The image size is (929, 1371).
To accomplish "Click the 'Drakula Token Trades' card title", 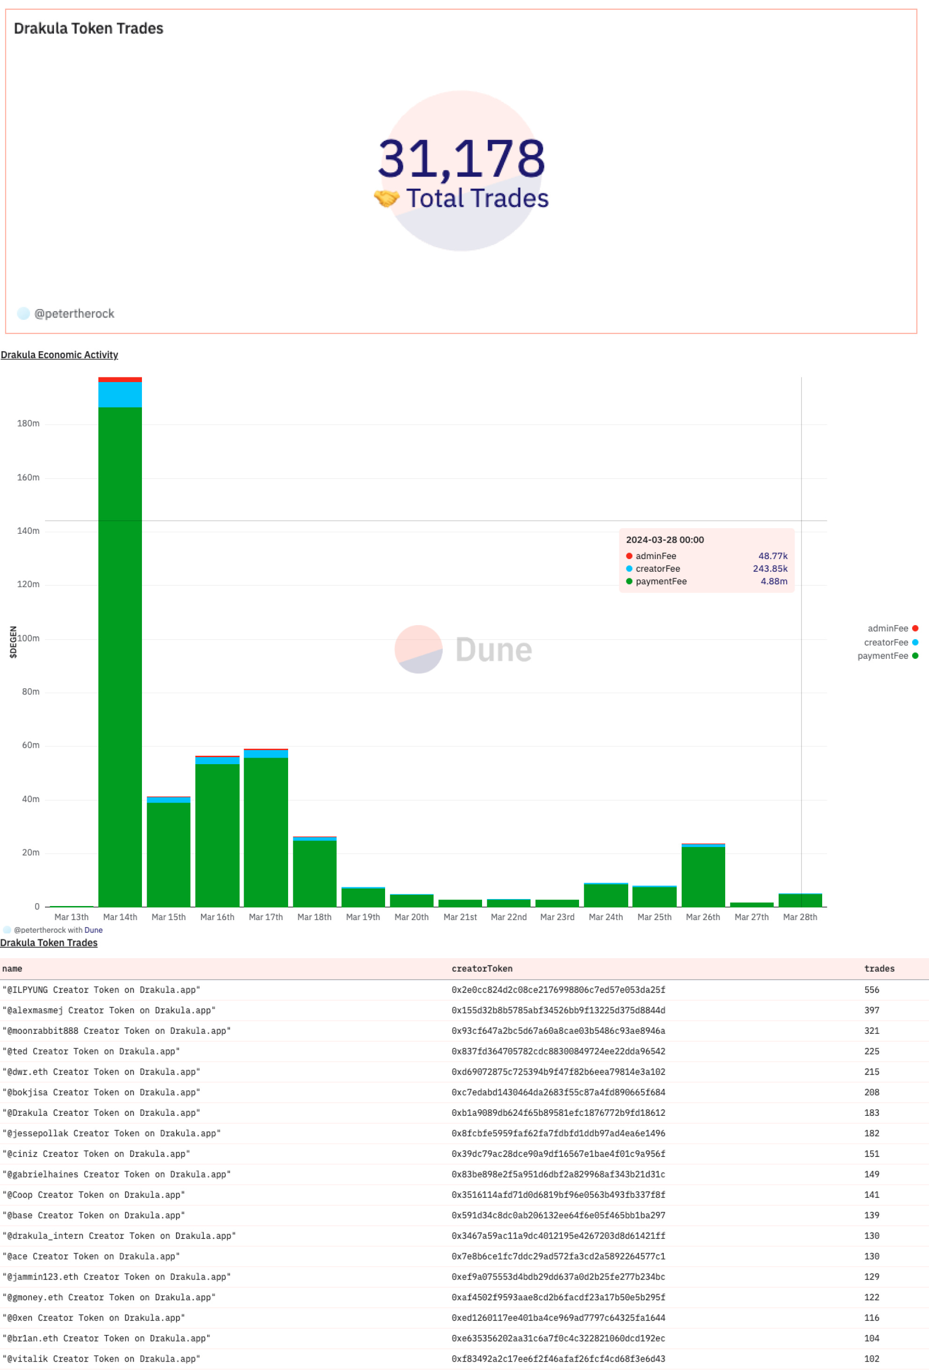I will pos(89,28).
